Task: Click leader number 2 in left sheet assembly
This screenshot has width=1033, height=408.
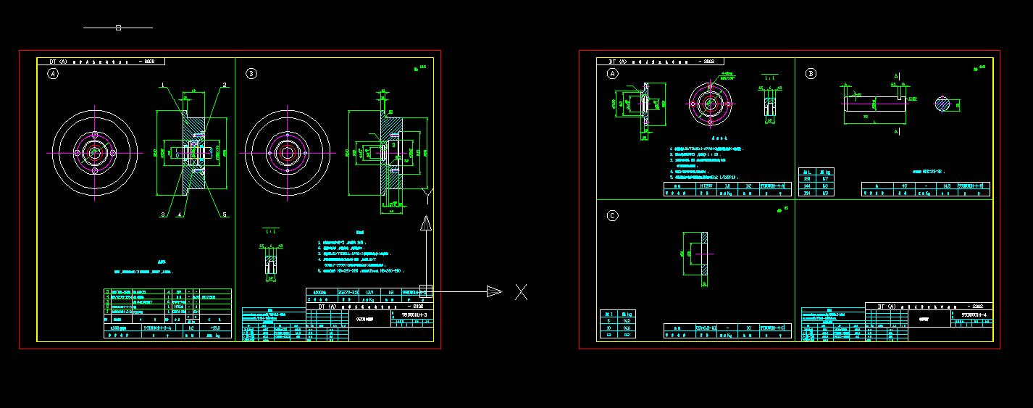Action: [225, 85]
